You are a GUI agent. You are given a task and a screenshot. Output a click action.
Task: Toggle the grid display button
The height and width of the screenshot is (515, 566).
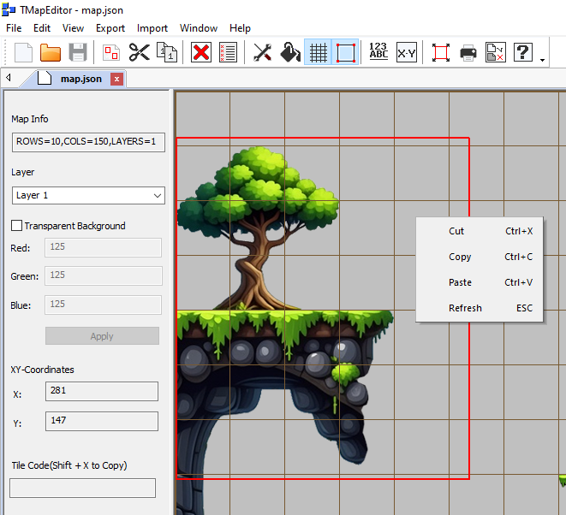click(318, 52)
